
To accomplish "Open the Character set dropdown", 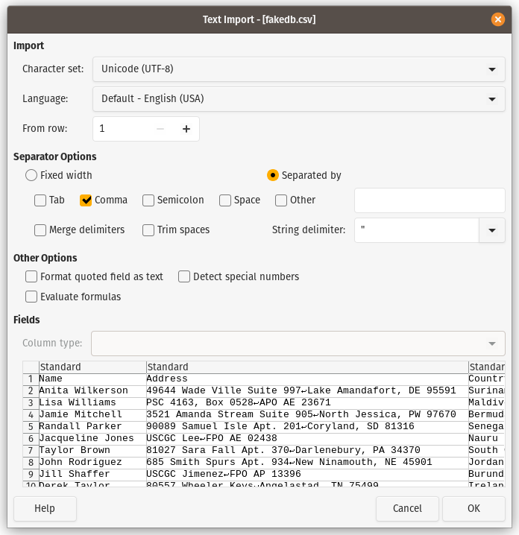I will click(x=299, y=69).
